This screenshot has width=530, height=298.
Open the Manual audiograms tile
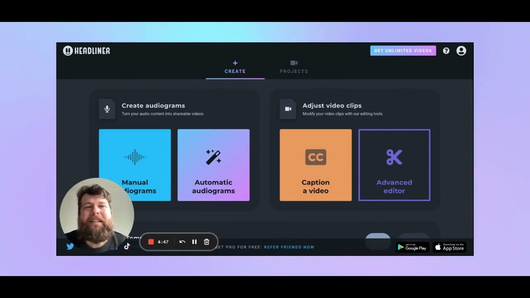(x=135, y=165)
